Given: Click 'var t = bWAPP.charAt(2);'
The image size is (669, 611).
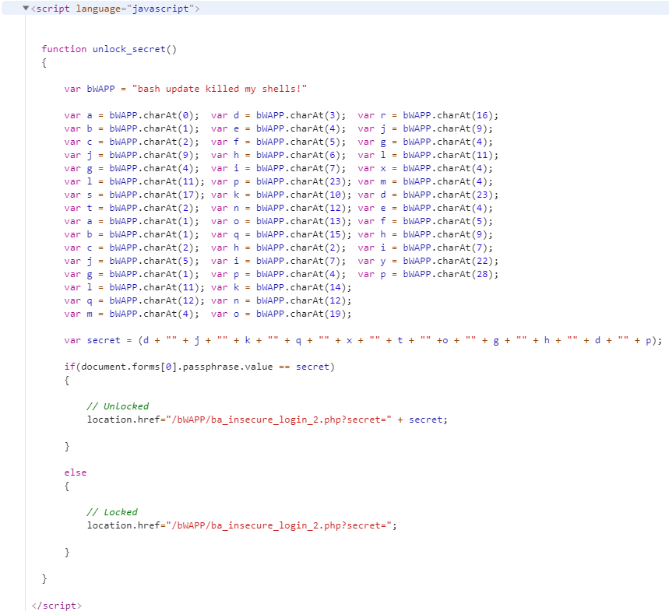Looking at the screenshot, I should (132, 208).
